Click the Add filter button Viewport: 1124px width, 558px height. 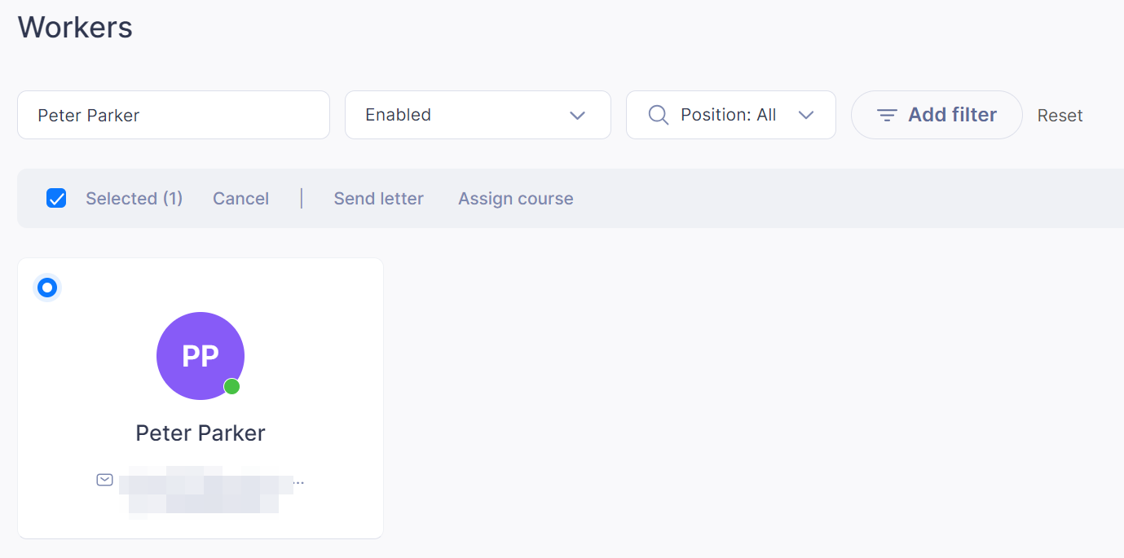pyautogui.click(x=937, y=115)
